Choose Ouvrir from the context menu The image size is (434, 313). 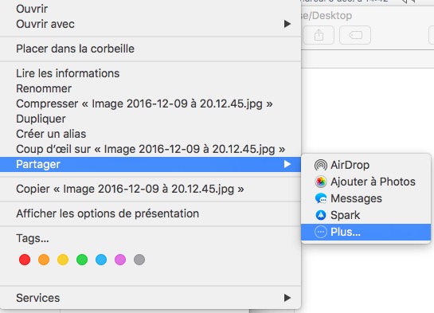(x=151, y=9)
